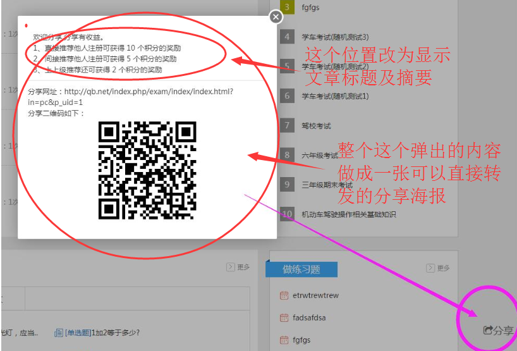Screen dimensions: 517x351
Task: Click calendar icon beside fgfgs in practice list
Action: click(284, 340)
